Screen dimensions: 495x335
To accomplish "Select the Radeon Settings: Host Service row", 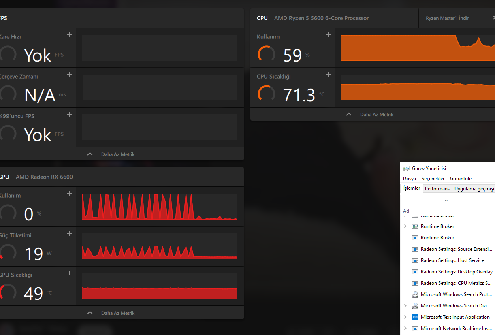I will [448, 260].
